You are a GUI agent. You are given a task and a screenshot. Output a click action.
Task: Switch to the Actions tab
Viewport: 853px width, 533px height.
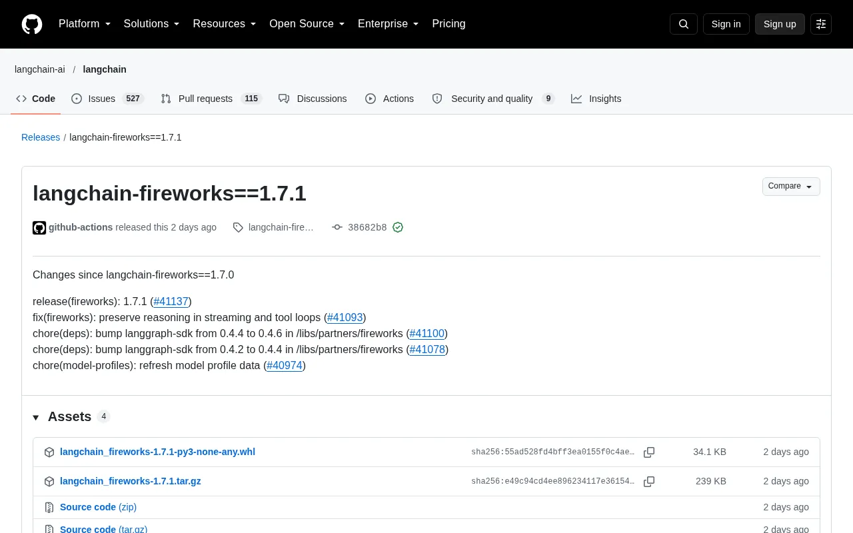[x=390, y=99]
